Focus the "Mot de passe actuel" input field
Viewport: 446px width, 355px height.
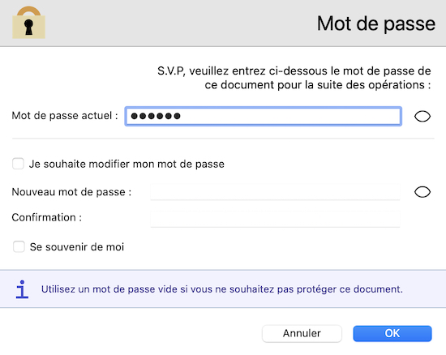pyautogui.click(x=263, y=116)
